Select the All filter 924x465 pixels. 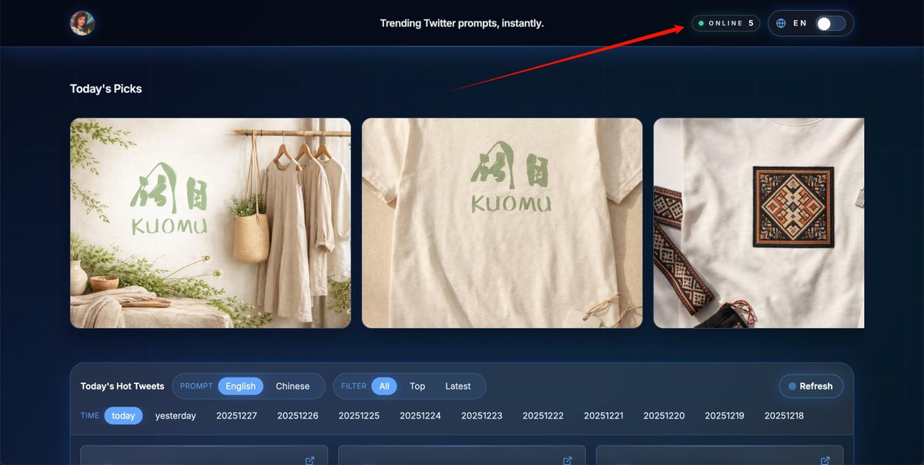click(384, 386)
